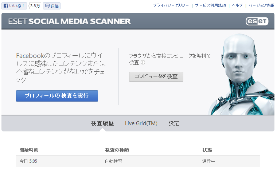Click the 検査の種類 column header
This screenshot has width=277, height=170.
[x=117, y=150]
